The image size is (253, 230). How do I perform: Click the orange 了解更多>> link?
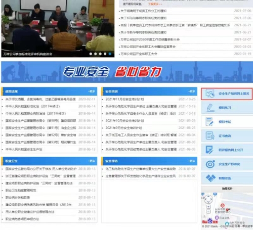pyautogui.click(x=155, y=4)
